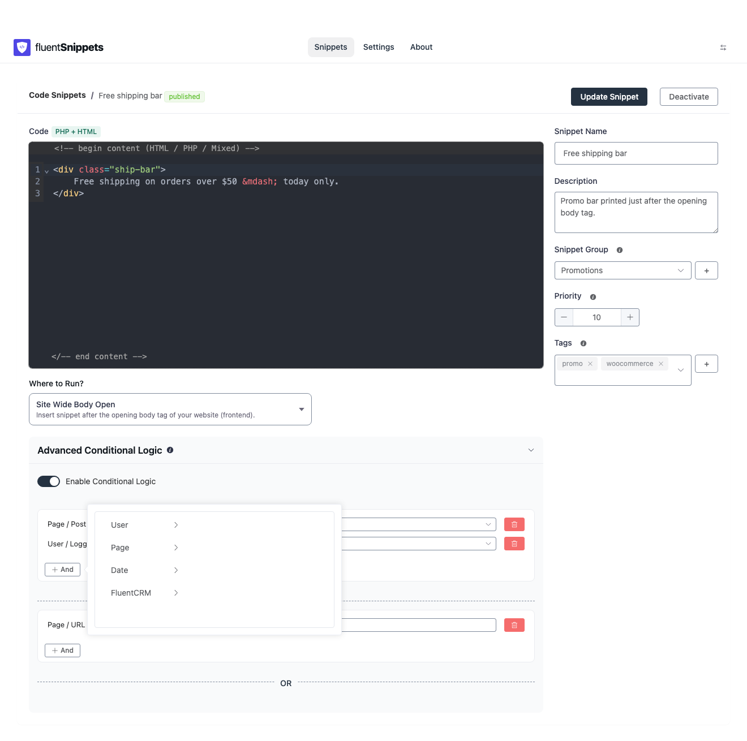Screen dimensions: 747x741
Task: Click the fluentSnippets shield logo
Action: [x=22, y=48]
